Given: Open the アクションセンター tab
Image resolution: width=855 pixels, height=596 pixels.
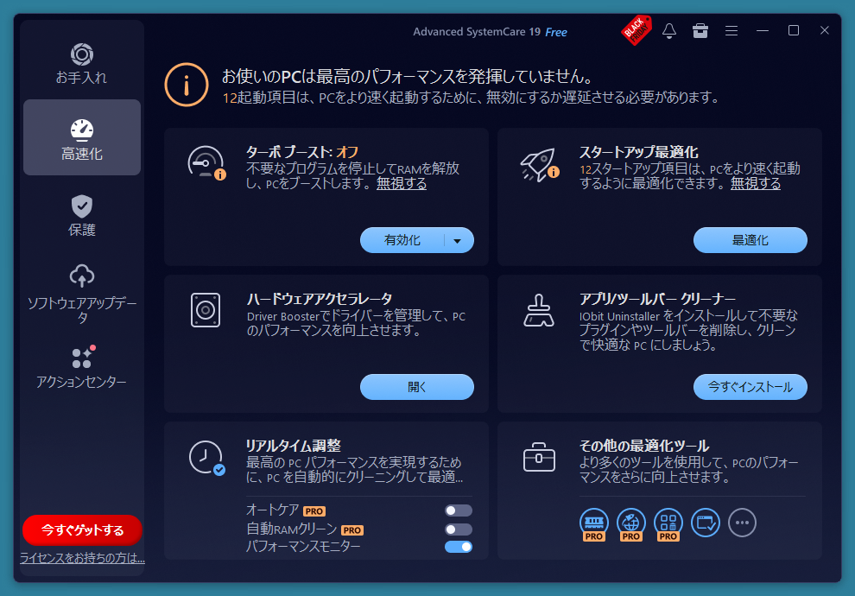Looking at the screenshot, I should (82, 367).
